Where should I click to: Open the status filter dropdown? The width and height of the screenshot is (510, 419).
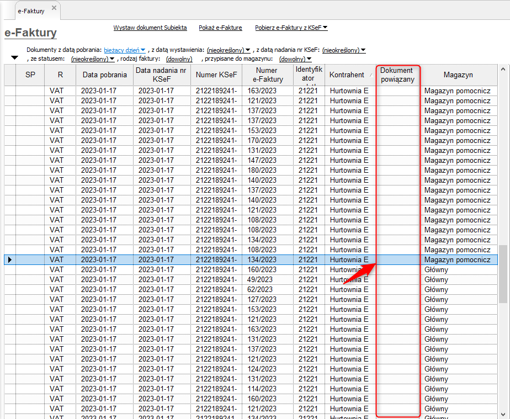tap(92, 59)
